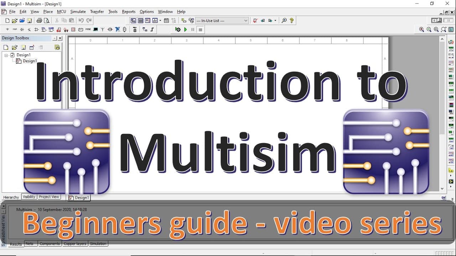This screenshot has height=256, width=456.
Task: Print the circuit using the printer icon
Action: click(39, 21)
